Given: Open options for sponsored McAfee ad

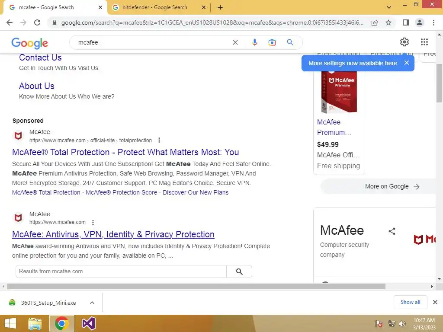Looking at the screenshot, I should [x=159, y=140].
